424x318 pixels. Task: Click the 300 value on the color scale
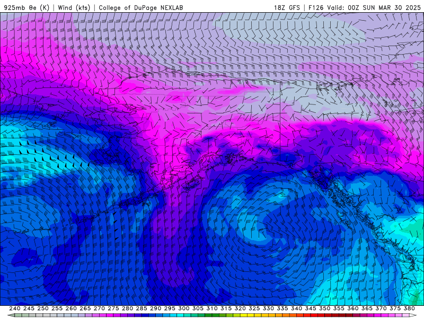coord(183,308)
